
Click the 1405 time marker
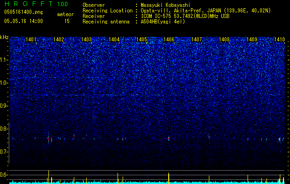pos(142,40)
